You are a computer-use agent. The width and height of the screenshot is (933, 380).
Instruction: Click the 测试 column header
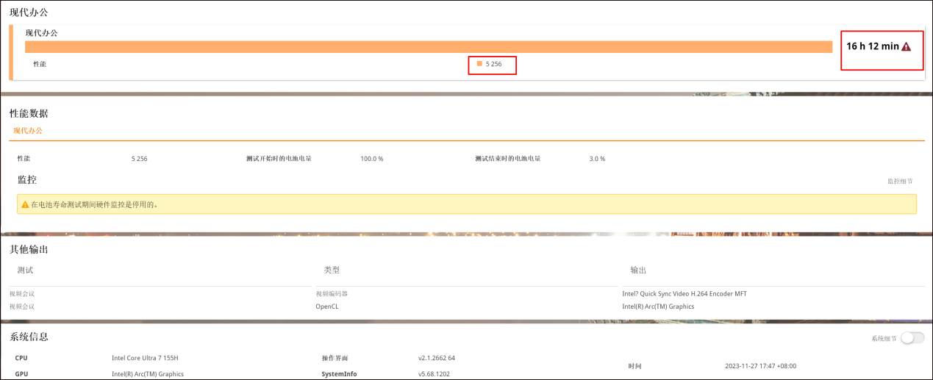click(25, 270)
